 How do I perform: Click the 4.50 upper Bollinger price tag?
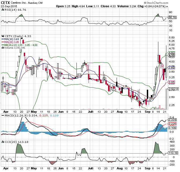(171, 53)
